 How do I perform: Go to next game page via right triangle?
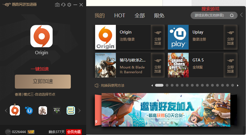coord(238,85)
